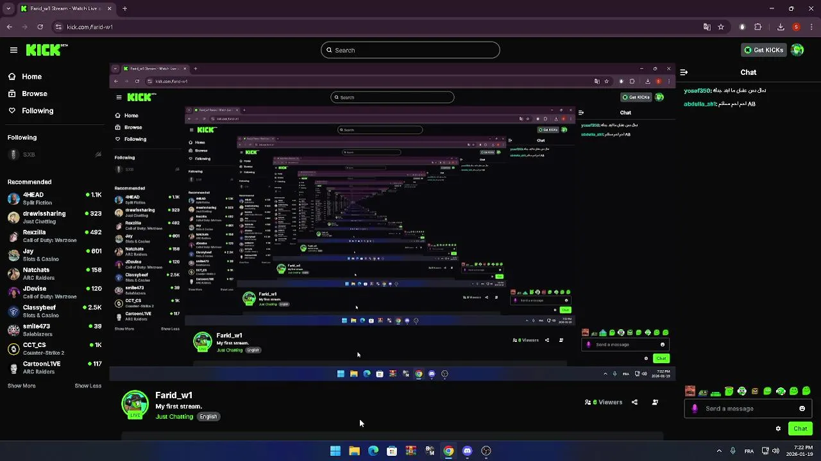The height and width of the screenshot is (461, 821).
Task: Open volume control in system tray
Action: (x=775, y=451)
